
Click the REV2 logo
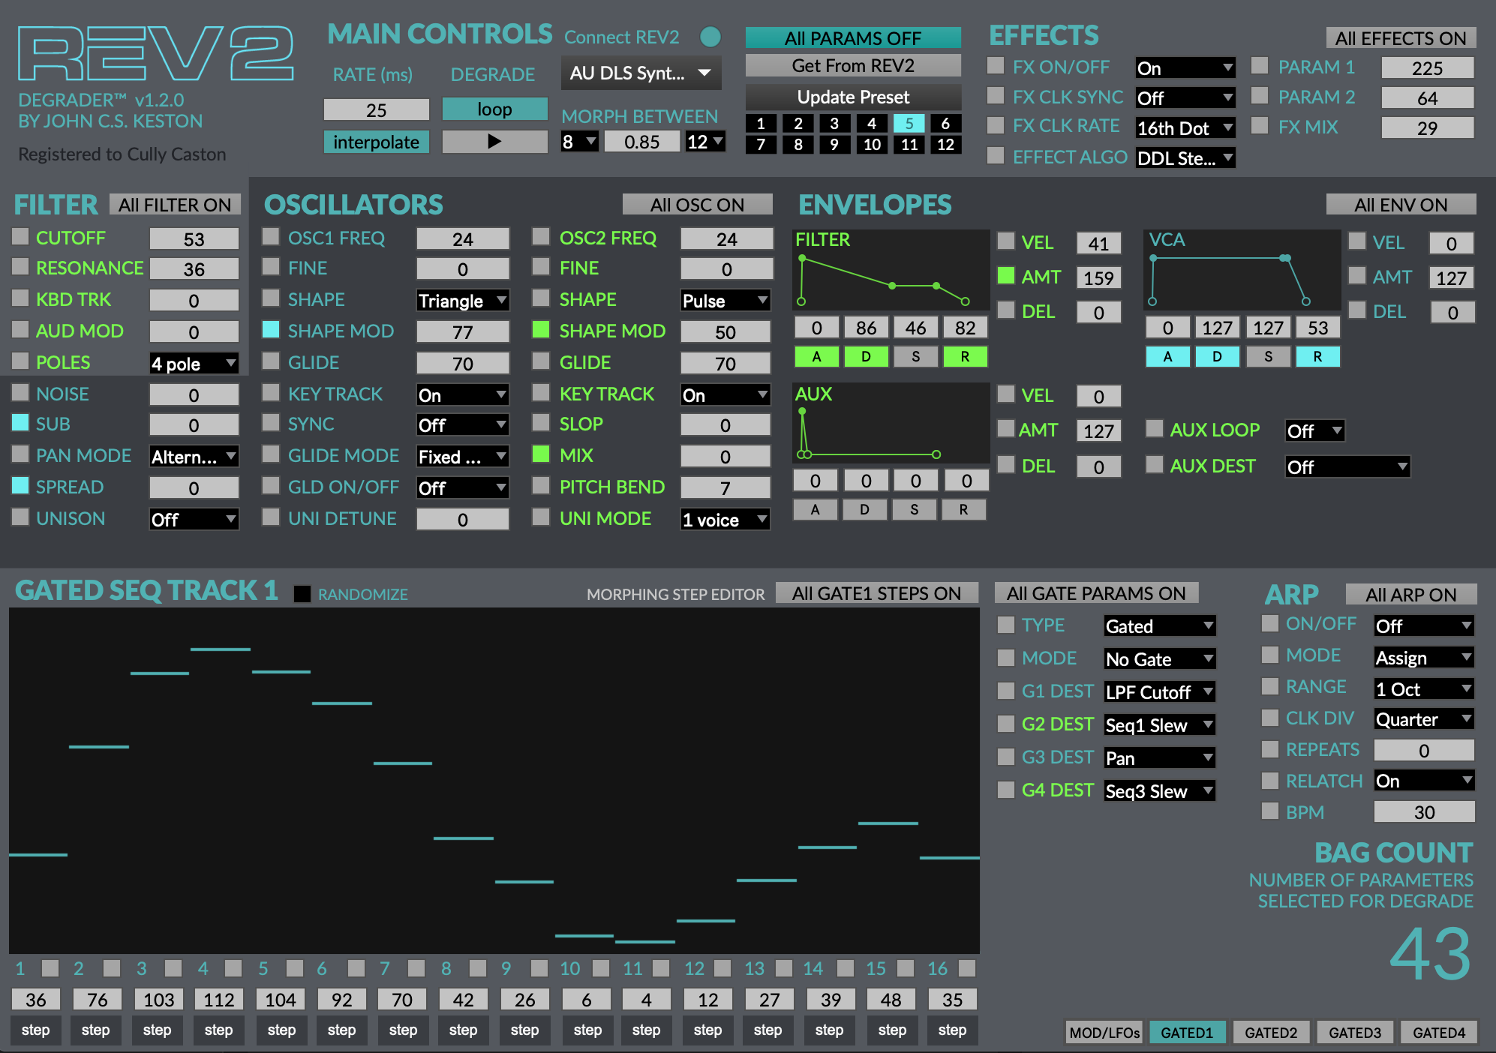(155, 53)
